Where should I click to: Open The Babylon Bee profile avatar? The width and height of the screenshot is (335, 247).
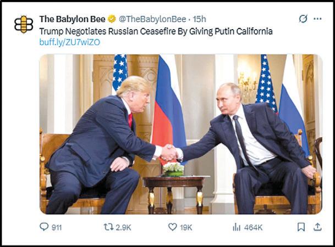[x=24, y=24]
